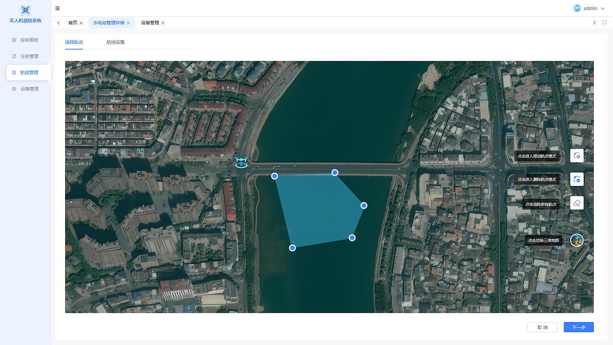Image resolution: width=613 pixels, height=345 pixels.
Task: Click the 无人机巡检系统 title text
Action: pos(25,21)
